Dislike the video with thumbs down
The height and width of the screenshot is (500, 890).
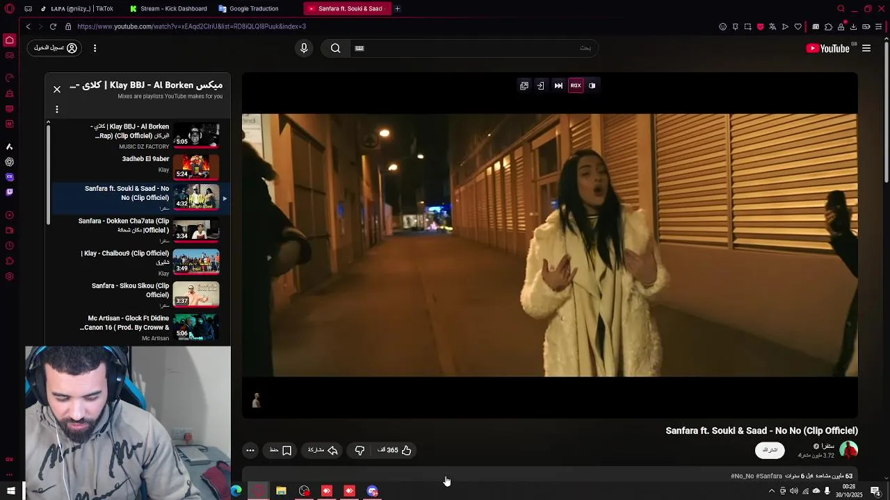(x=359, y=450)
